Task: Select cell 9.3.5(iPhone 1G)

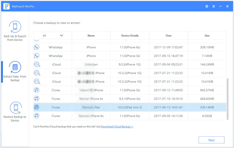Action: click(x=130, y=64)
